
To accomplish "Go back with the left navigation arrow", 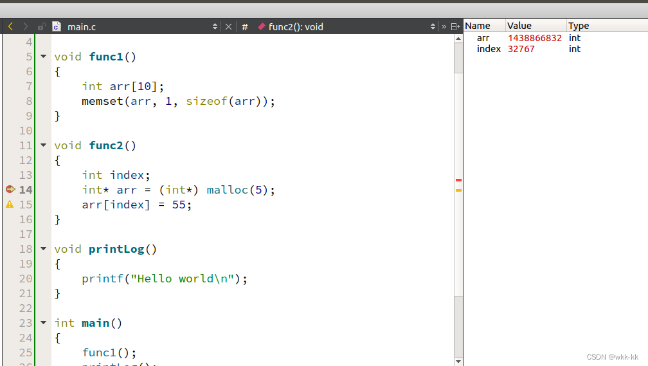I will 11,27.
